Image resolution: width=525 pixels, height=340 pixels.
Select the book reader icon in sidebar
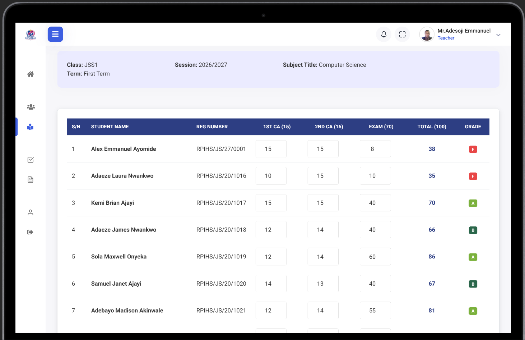click(31, 127)
